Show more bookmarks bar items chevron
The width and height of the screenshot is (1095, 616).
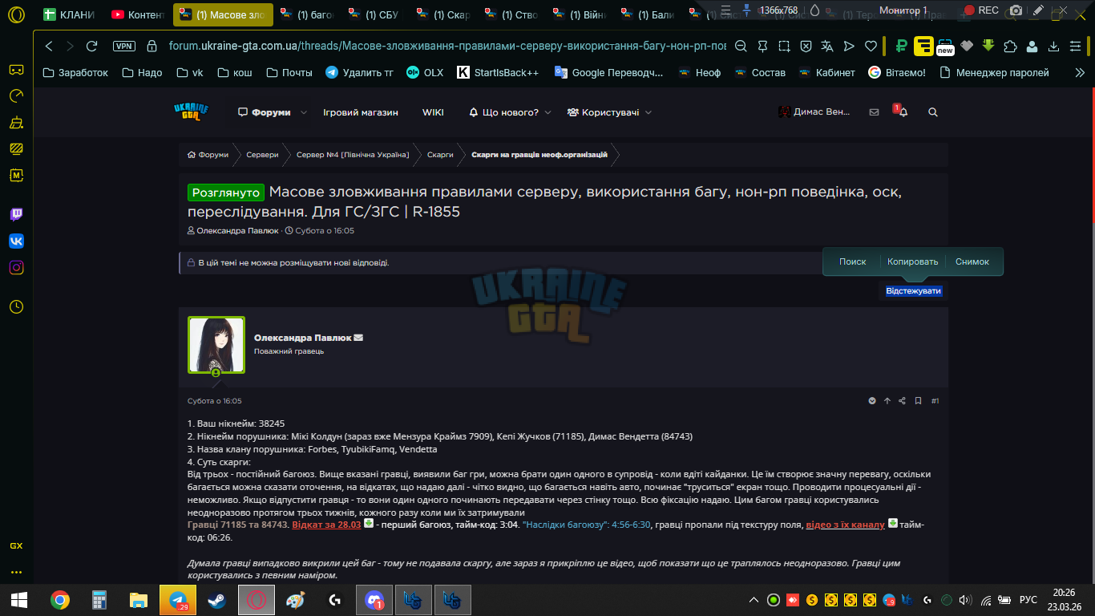click(1080, 72)
